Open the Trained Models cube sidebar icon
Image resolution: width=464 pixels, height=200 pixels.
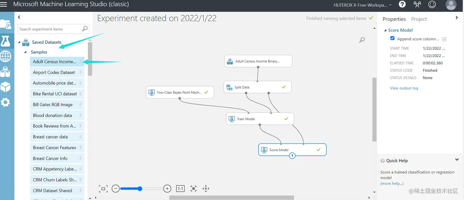tap(5, 87)
